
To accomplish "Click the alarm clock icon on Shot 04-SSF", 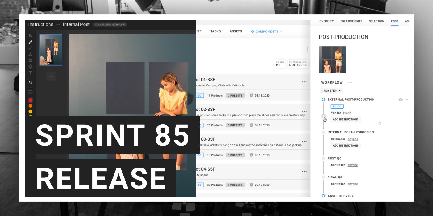I will tap(251, 185).
